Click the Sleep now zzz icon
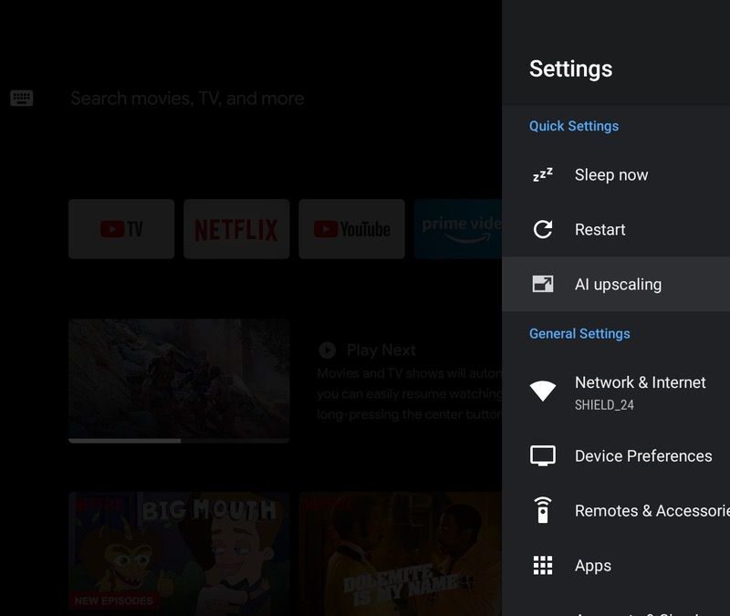 (x=543, y=175)
